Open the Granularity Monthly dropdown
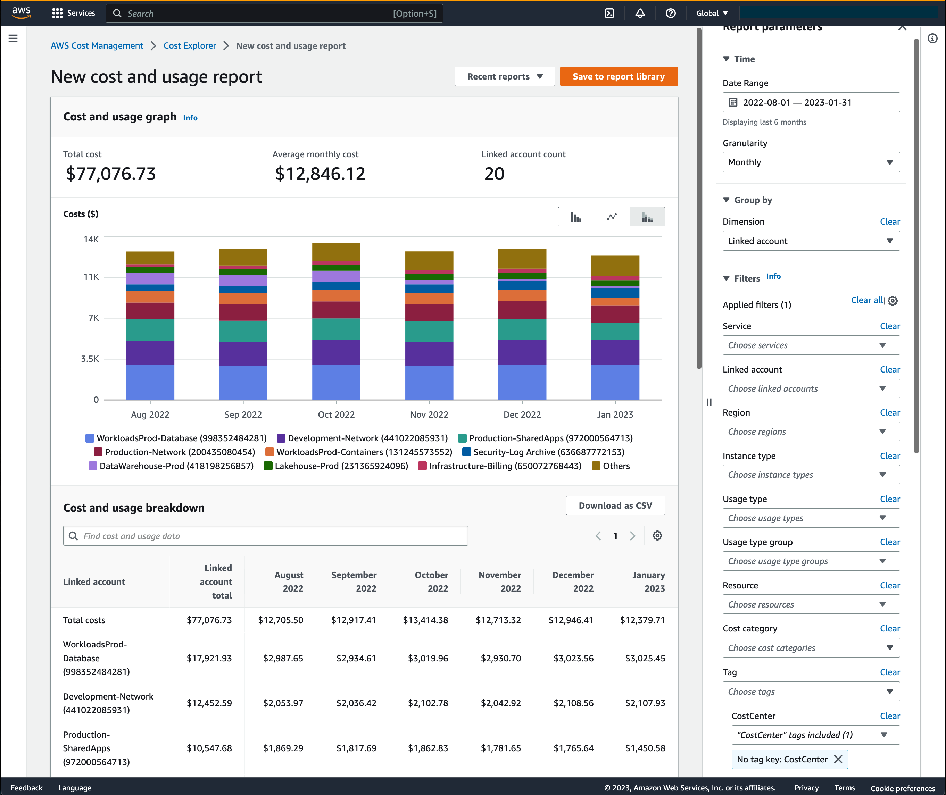Viewport: 946px width, 795px height. point(811,162)
